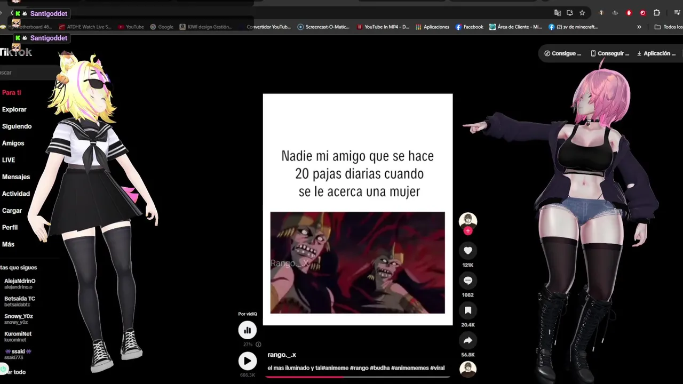Open sv de minecraft bookmark
This screenshot has width=683, height=384.
point(573,27)
